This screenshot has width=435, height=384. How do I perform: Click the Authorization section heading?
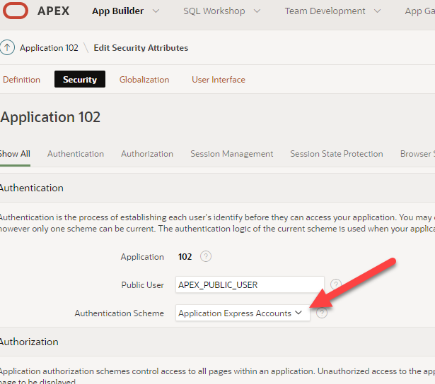(29, 342)
